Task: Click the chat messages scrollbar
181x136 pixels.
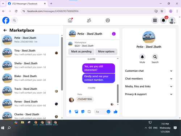Action: pos(118,94)
